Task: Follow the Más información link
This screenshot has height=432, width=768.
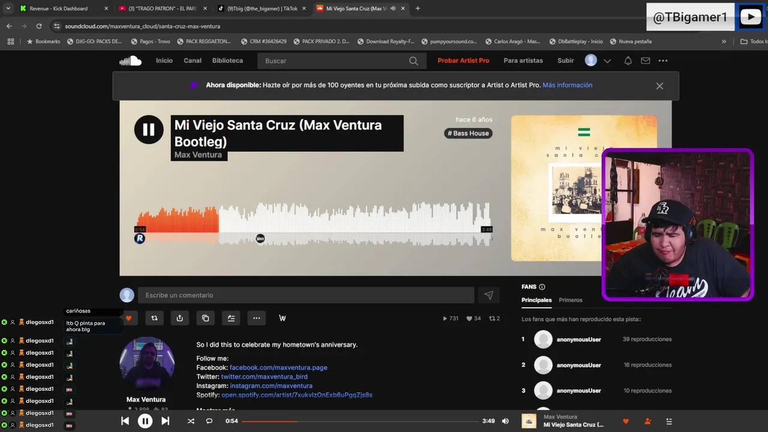Action: pyautogui.click(x=567, y=85)
